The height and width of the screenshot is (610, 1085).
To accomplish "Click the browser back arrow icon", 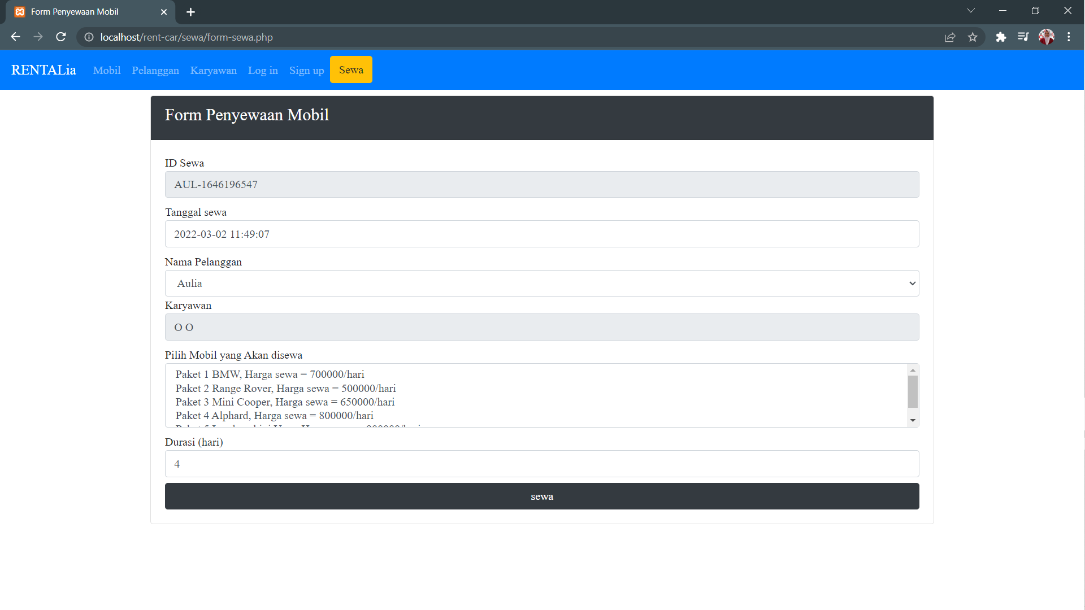I will (15, 37).
